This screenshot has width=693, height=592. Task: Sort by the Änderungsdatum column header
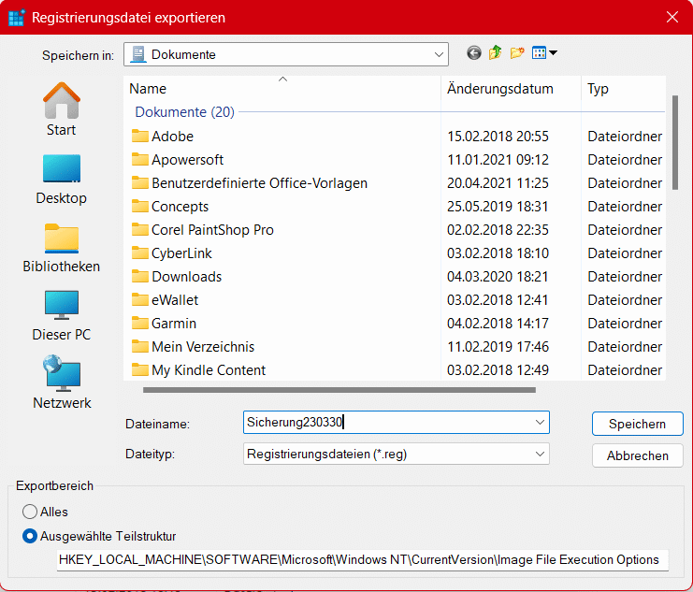click(x=499, y=89)
